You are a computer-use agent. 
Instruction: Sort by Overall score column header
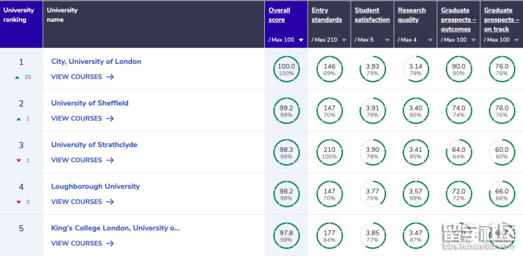[x=279, y=15]
